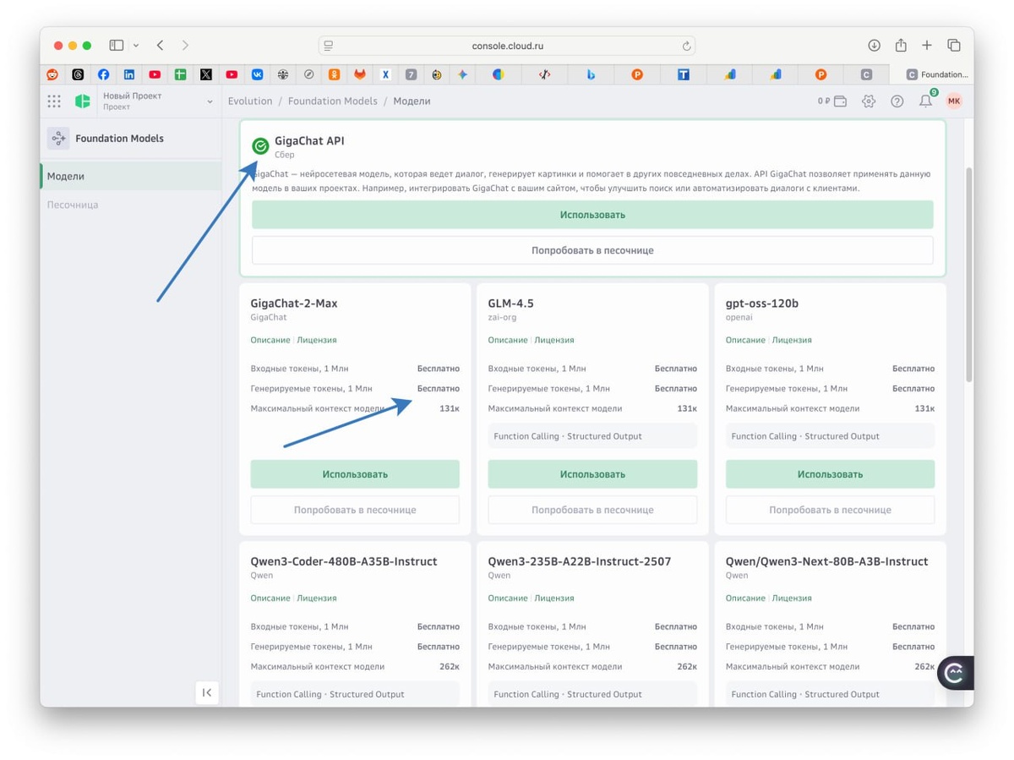Open Описание for Qwen/Qwen3-Next-80B-A3B-Instruct

tap(745, 598)
